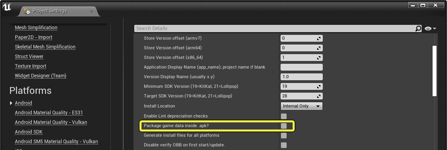Image resolution: width=447 pixels, height=150 pixels.
Task: Open Android SDK settings
Action: click(29, 132)
